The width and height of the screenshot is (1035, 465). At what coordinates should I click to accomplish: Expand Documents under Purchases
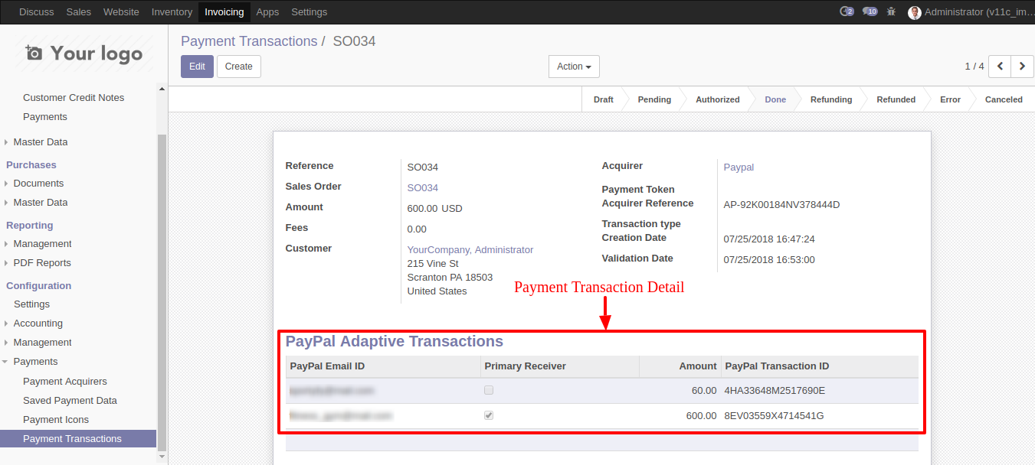(38, 184)
